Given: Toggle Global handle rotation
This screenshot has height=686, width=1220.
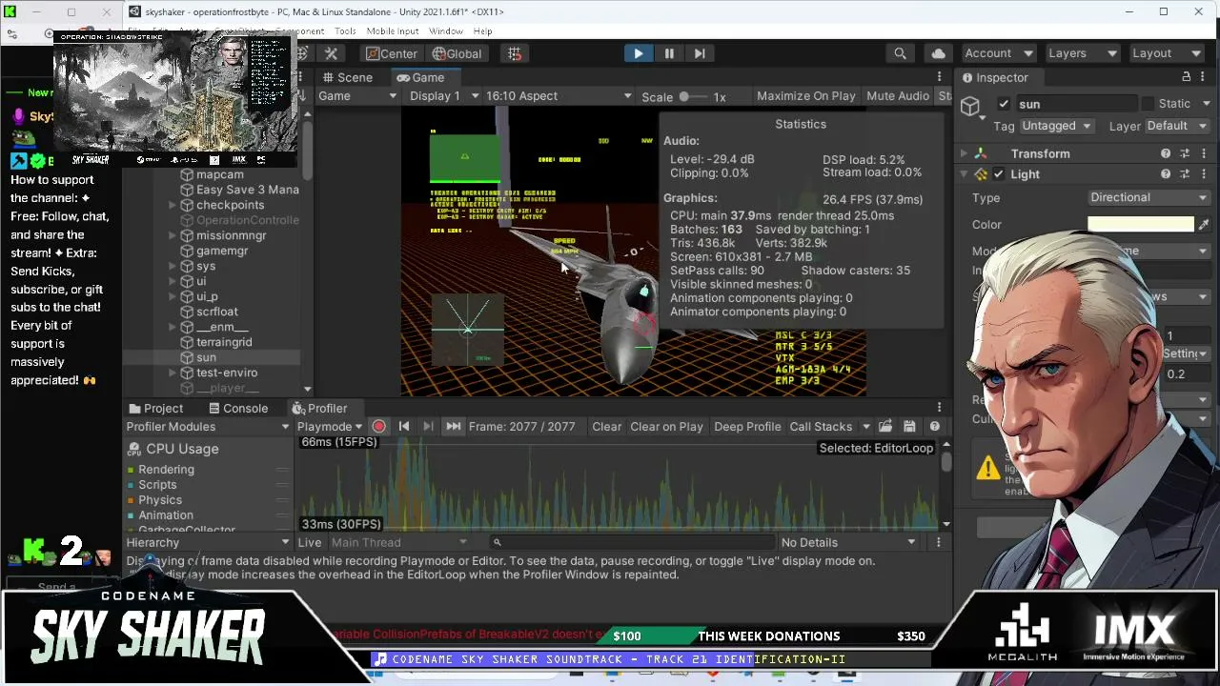Looking at the screenshot, I should [457, 53].
